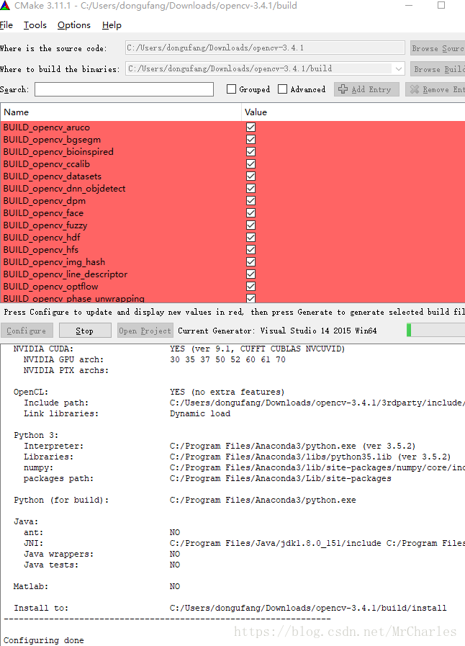
Task: Uncheck BUILD_opencv_fuzzy value checkbox
Action: coord(250,225)
